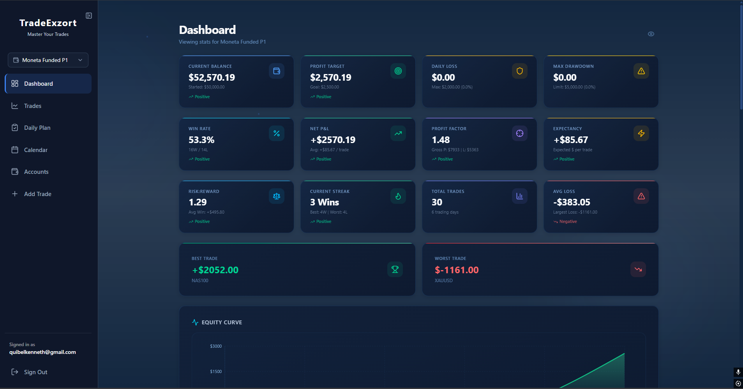
Task: Click the bar chart icon on Total Trades card
Action: pos(519,196)
